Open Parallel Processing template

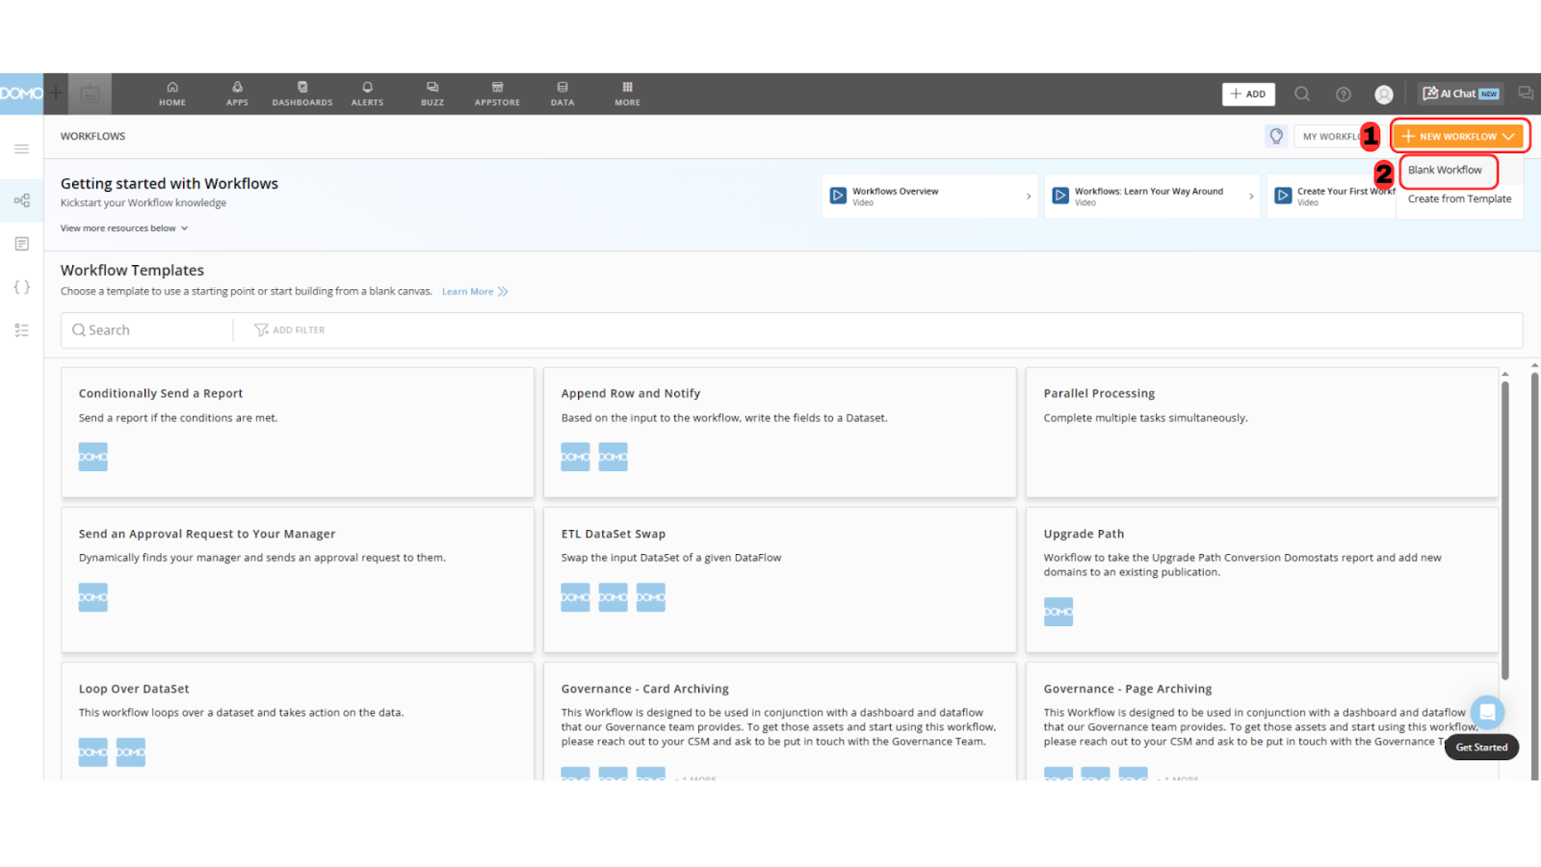click(1262, 432)
